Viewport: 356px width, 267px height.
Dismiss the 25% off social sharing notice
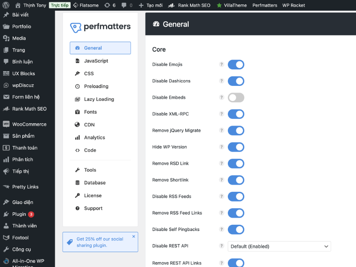[134, 236]
